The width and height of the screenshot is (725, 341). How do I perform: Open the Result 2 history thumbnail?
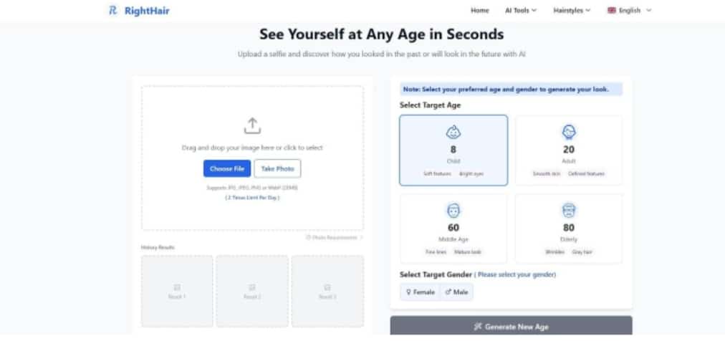[x=251, y=291]
